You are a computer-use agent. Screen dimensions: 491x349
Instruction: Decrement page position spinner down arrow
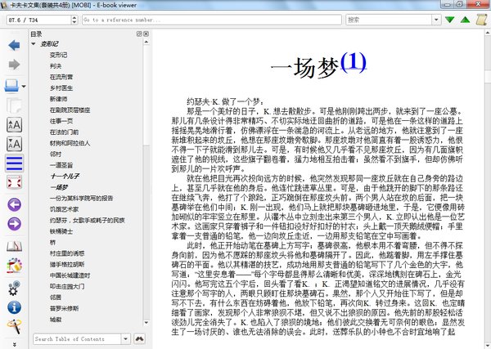coord(74,22)
